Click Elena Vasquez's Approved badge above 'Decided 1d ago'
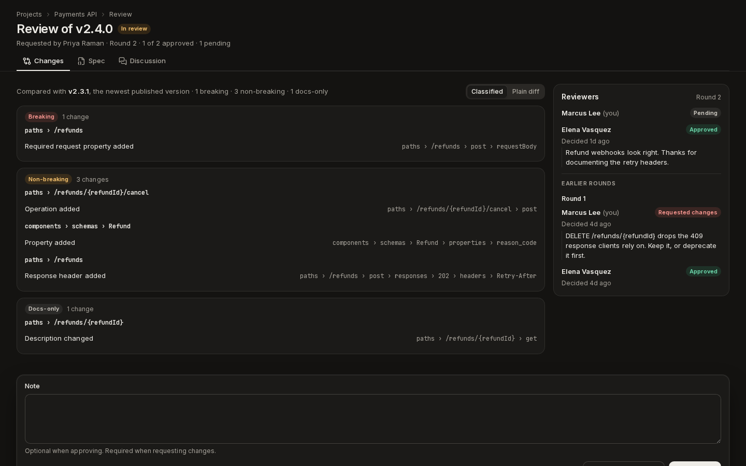Screen dimensions: 746x466 click(x=704, y=130)
